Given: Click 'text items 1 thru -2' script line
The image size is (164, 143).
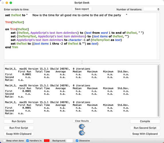Looking at the screenshot, I should pyautogui.click(x=54, y=43).
